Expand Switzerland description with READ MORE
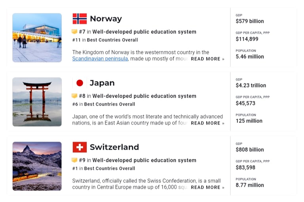 pos(207,187)
